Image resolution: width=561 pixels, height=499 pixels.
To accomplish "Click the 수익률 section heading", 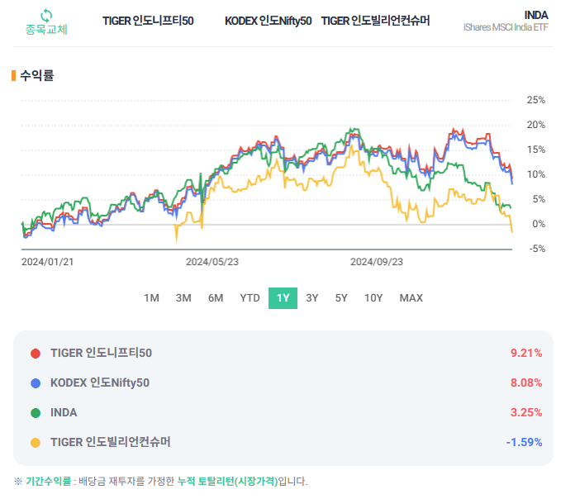I will pos(37,75).
